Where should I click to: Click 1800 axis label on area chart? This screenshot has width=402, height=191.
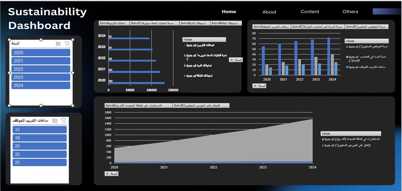[x=108, y=113]
